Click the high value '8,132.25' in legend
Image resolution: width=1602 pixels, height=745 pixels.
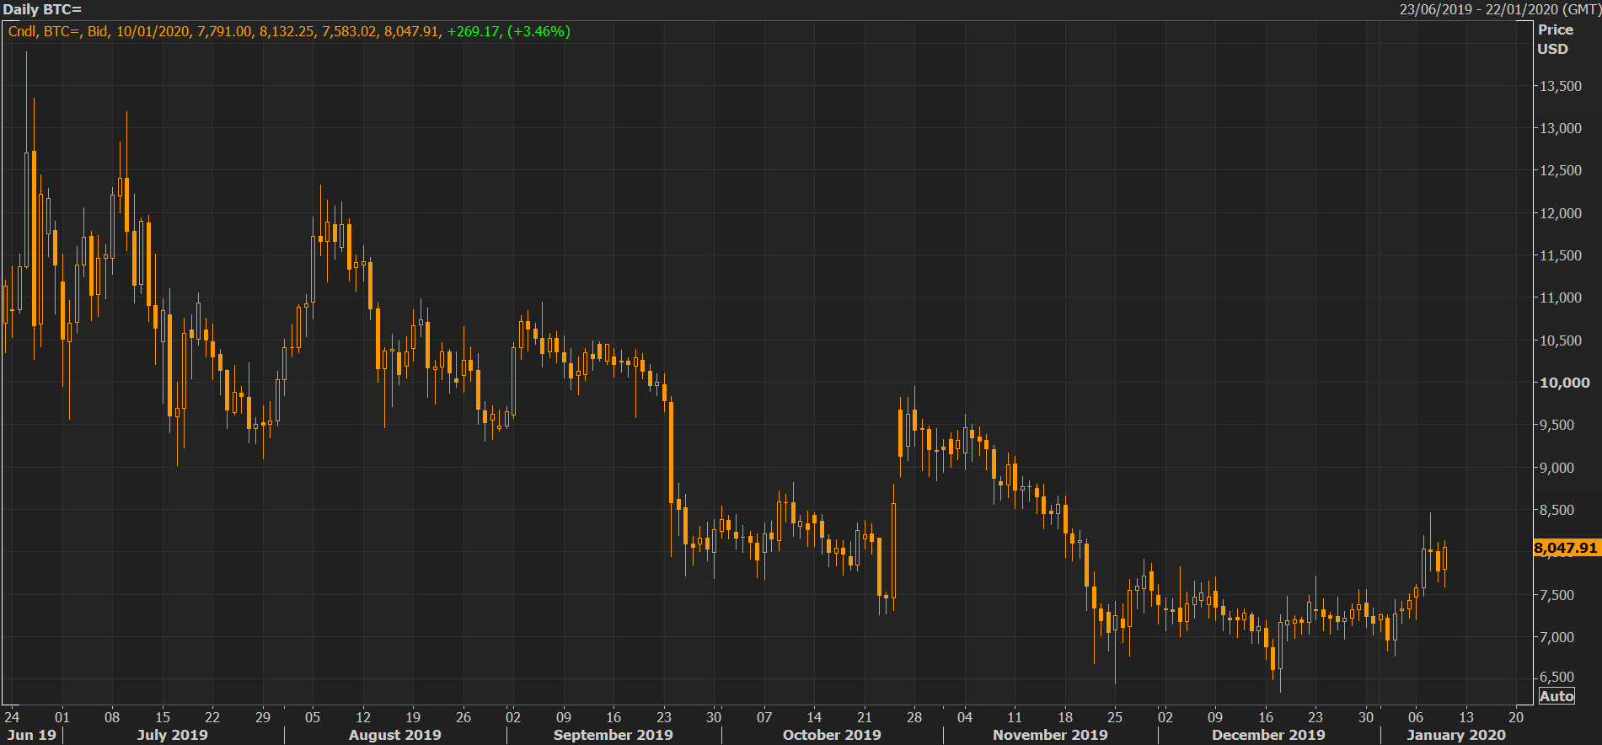click(x=287, y=31)
